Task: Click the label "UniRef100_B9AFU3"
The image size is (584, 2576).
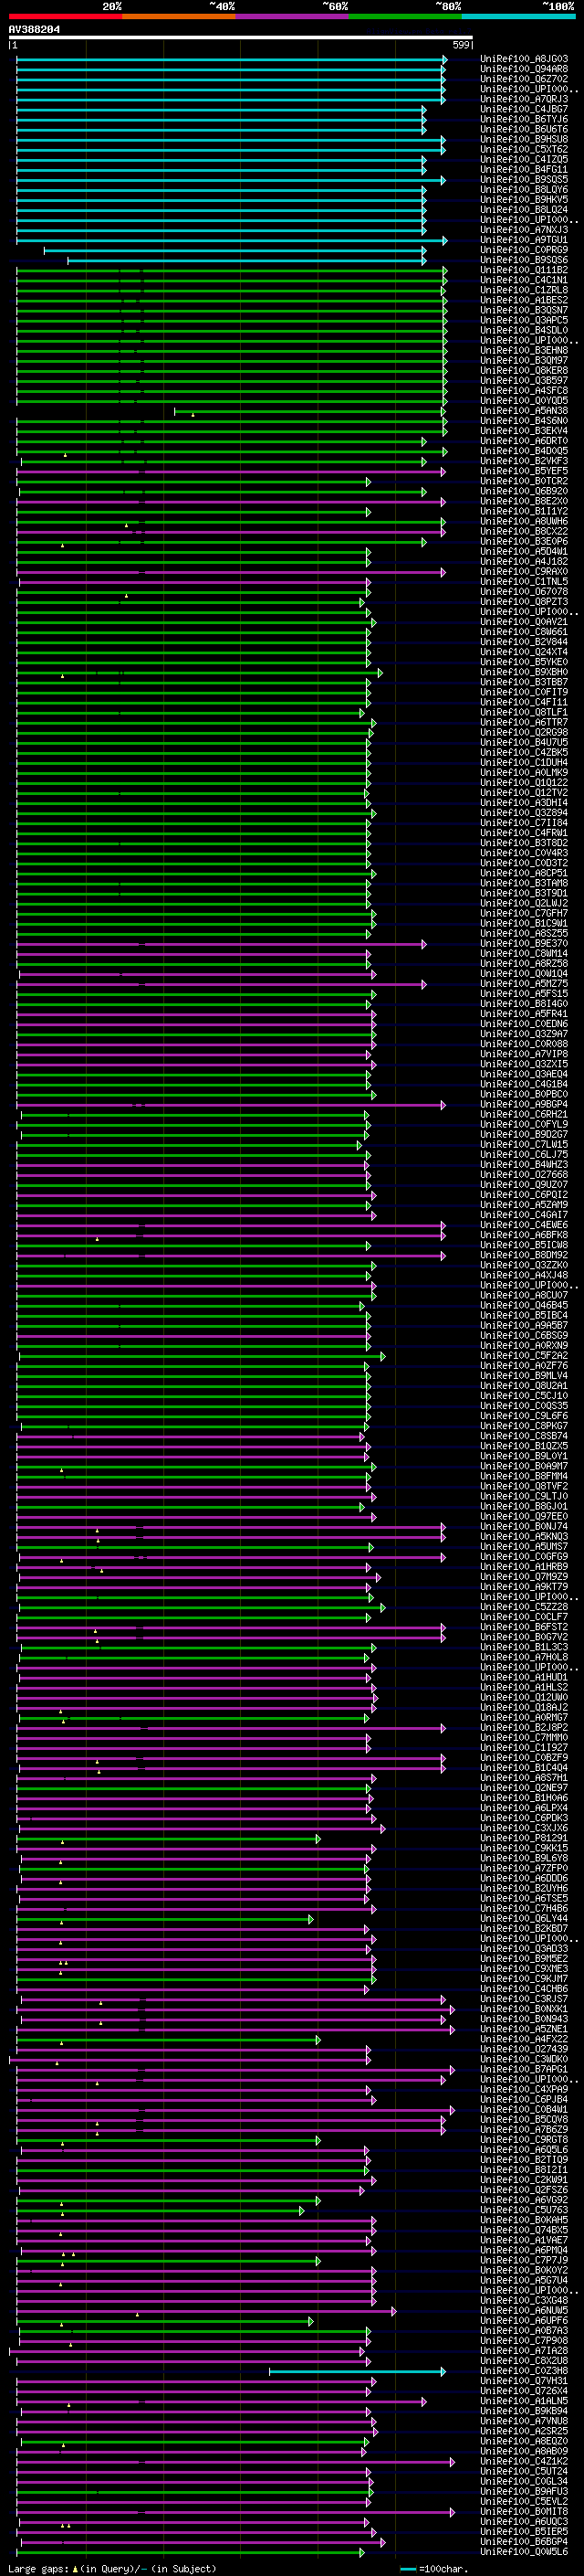Action: tap(524, 2491)
